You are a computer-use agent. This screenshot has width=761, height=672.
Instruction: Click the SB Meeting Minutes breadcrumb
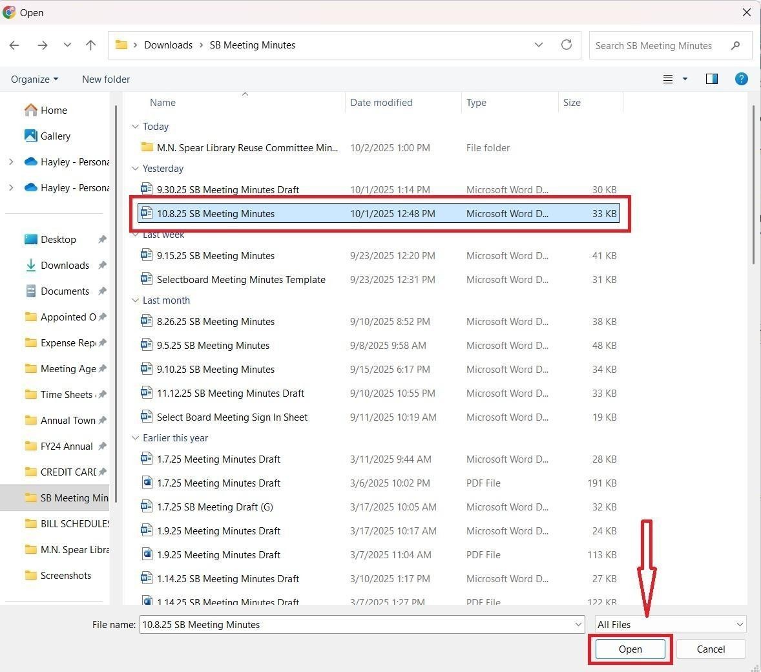(x=252, y=45)
